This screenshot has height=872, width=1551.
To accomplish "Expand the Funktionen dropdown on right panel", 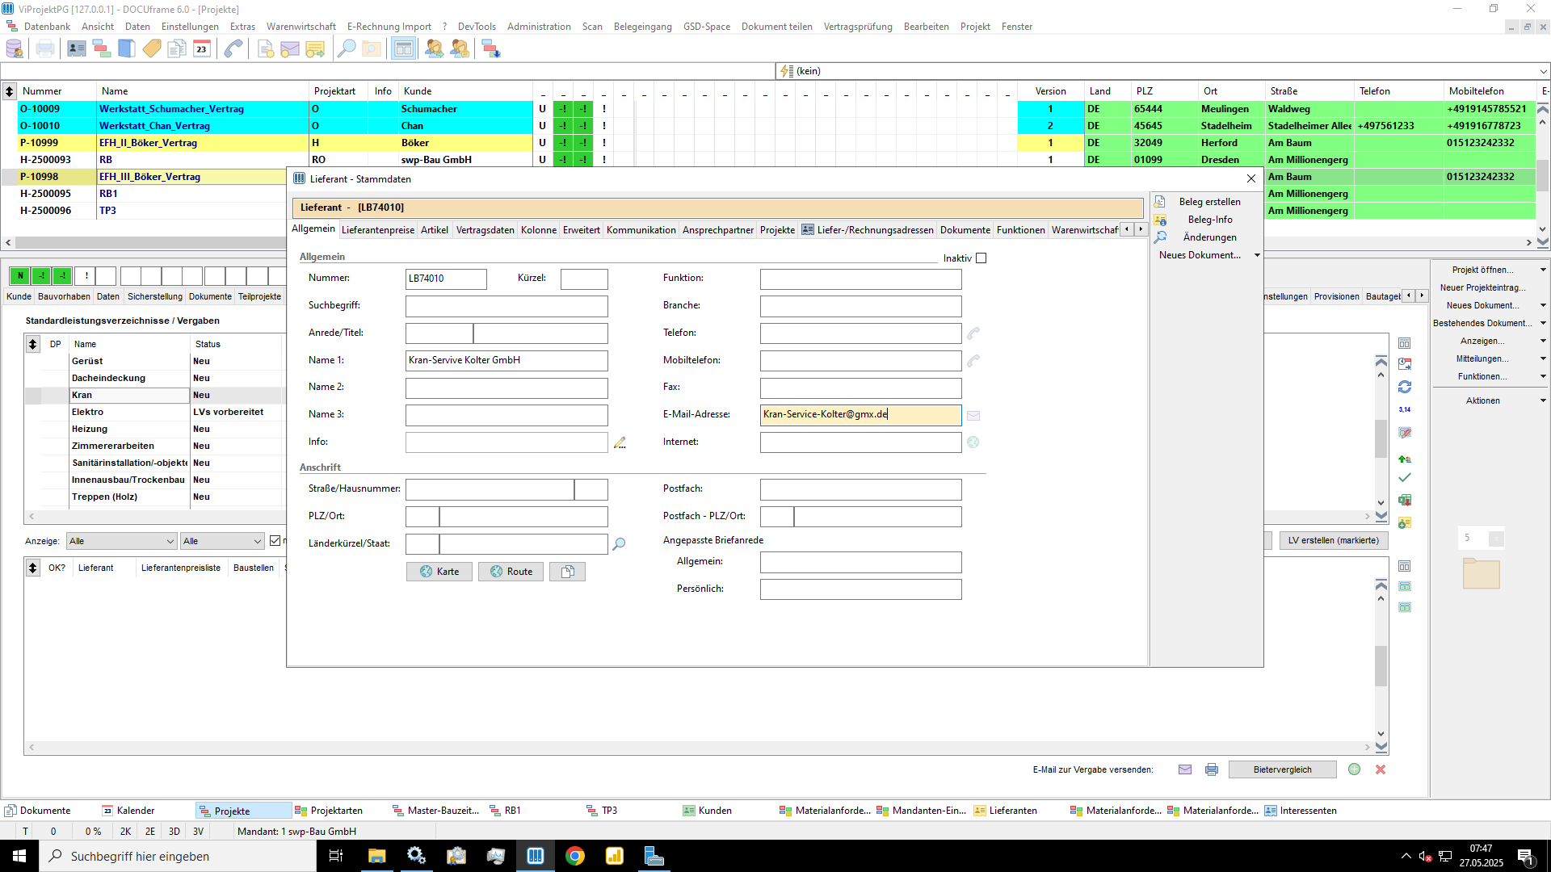I will pos(1543,376).
